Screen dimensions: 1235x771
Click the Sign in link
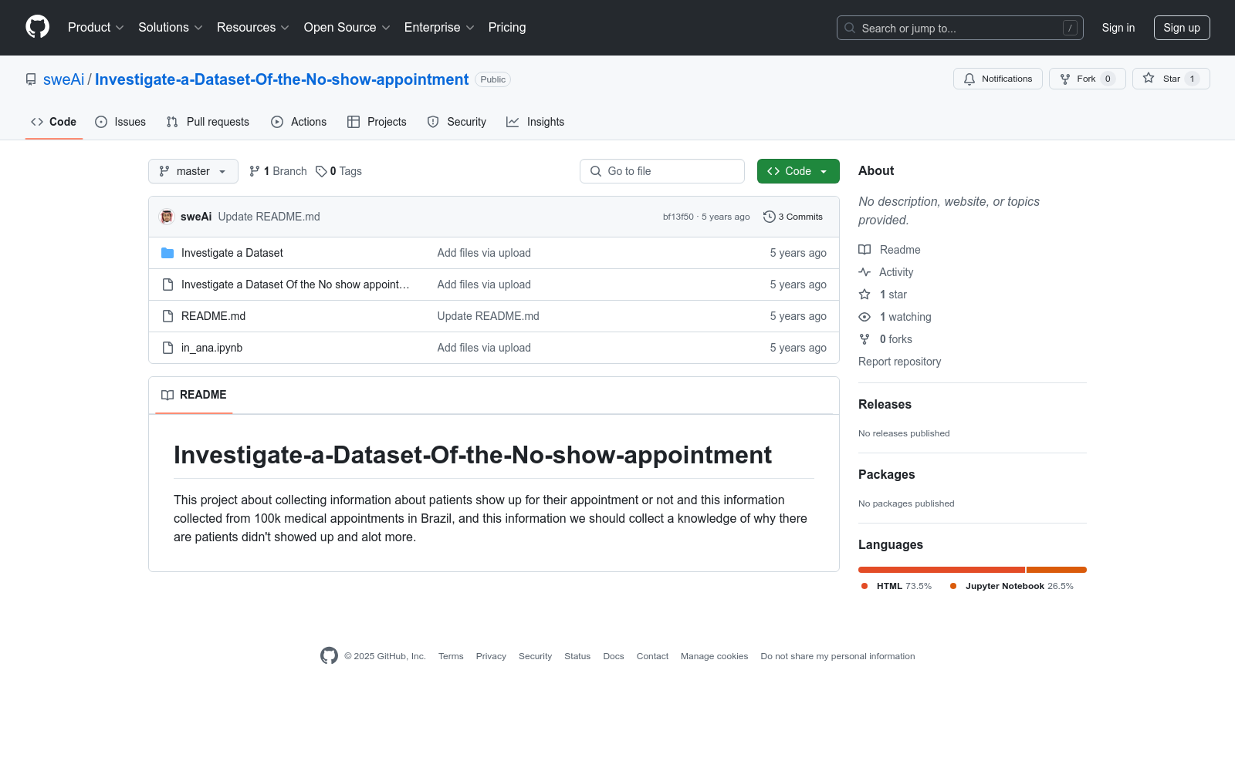pos(1118,28)
